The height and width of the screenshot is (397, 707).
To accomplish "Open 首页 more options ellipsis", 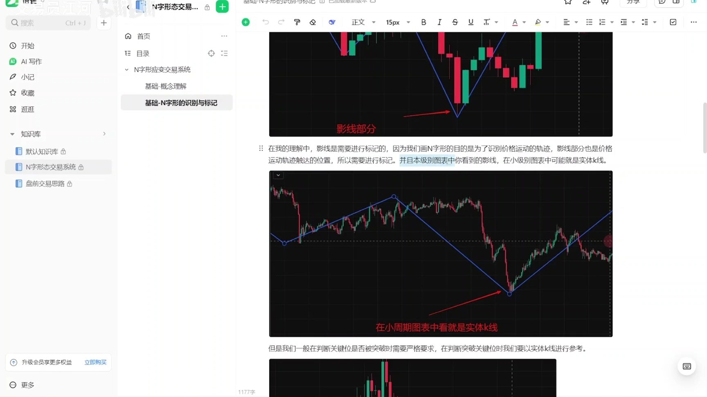I will (x=224, y=36).
